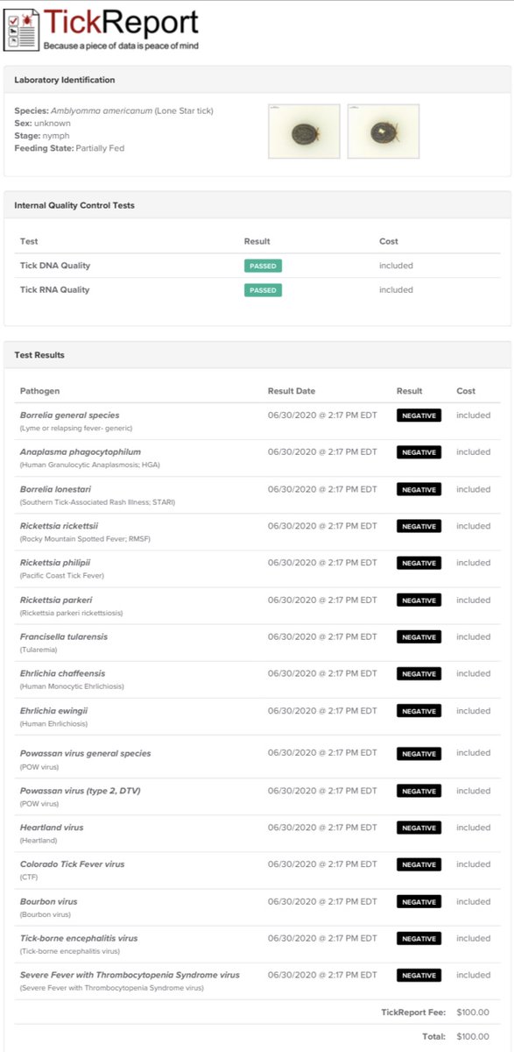The width and height of the screenshot is (514, 1052).
Task: Click the TickReport Fee amount $100.00
Action: coord(473,1013)
